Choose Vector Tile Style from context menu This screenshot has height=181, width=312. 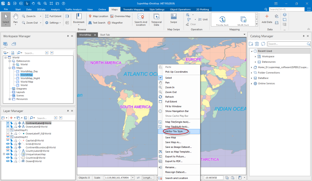coord(175,132)
